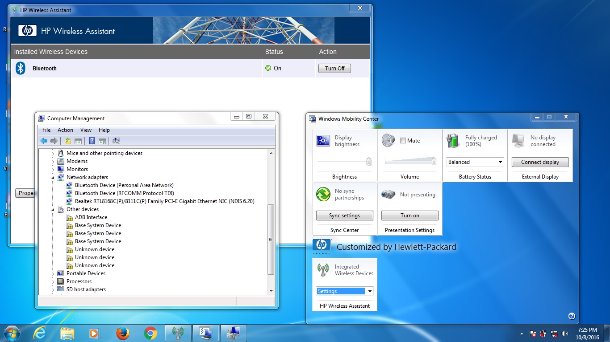Collapse the Network adapters tree node

pyautogui.click(x=53, y=177)
